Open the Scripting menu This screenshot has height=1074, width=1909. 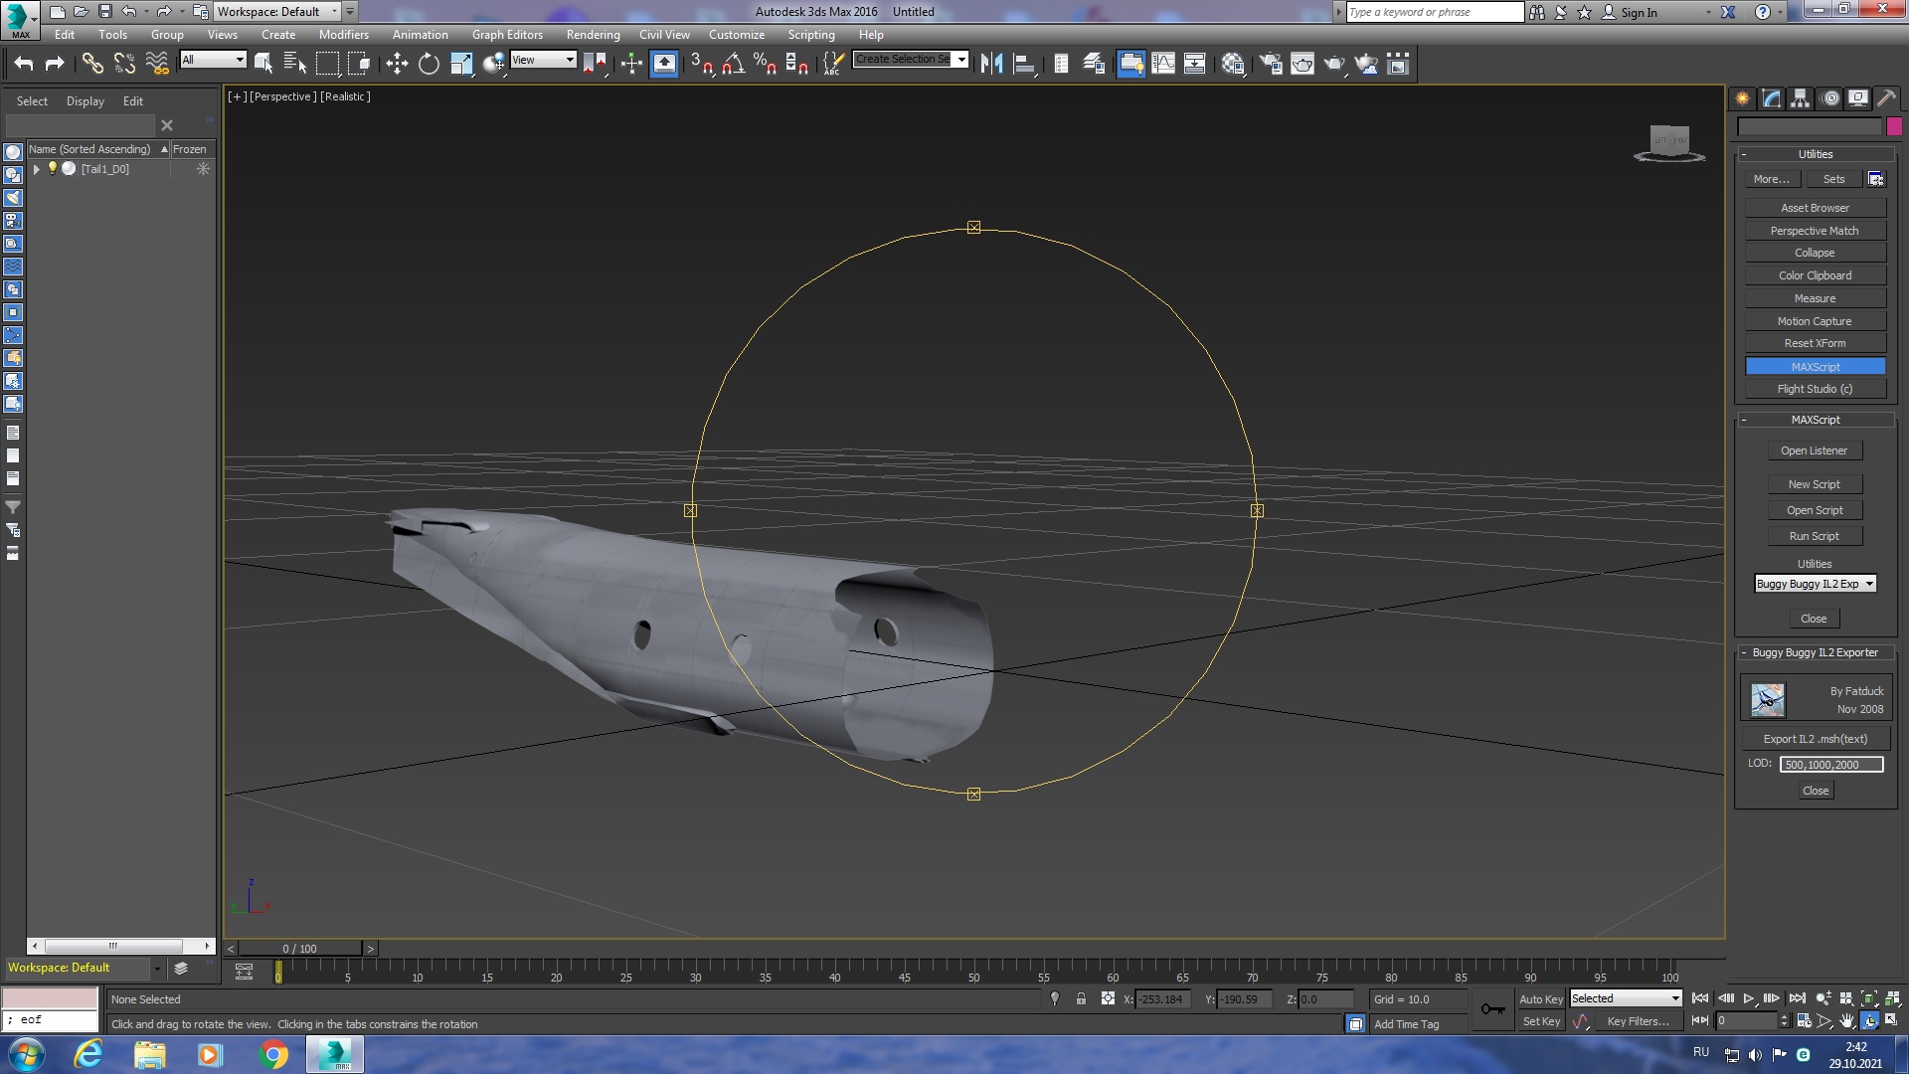[x=810, y=35]
